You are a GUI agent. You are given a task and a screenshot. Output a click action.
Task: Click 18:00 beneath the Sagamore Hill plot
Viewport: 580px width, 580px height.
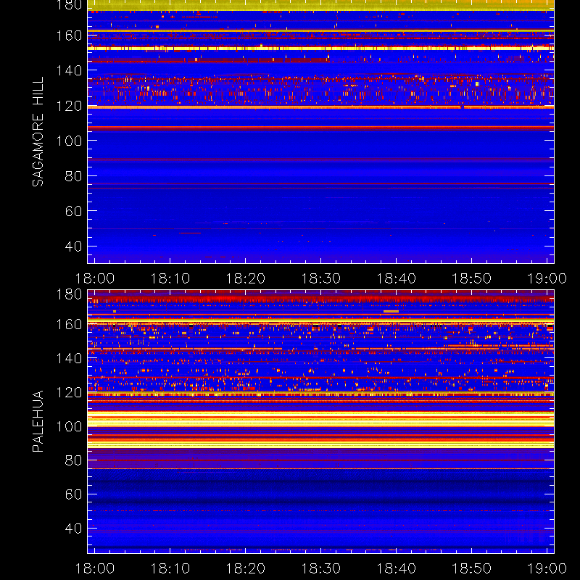pyautogui.click(x=95, y=278)
